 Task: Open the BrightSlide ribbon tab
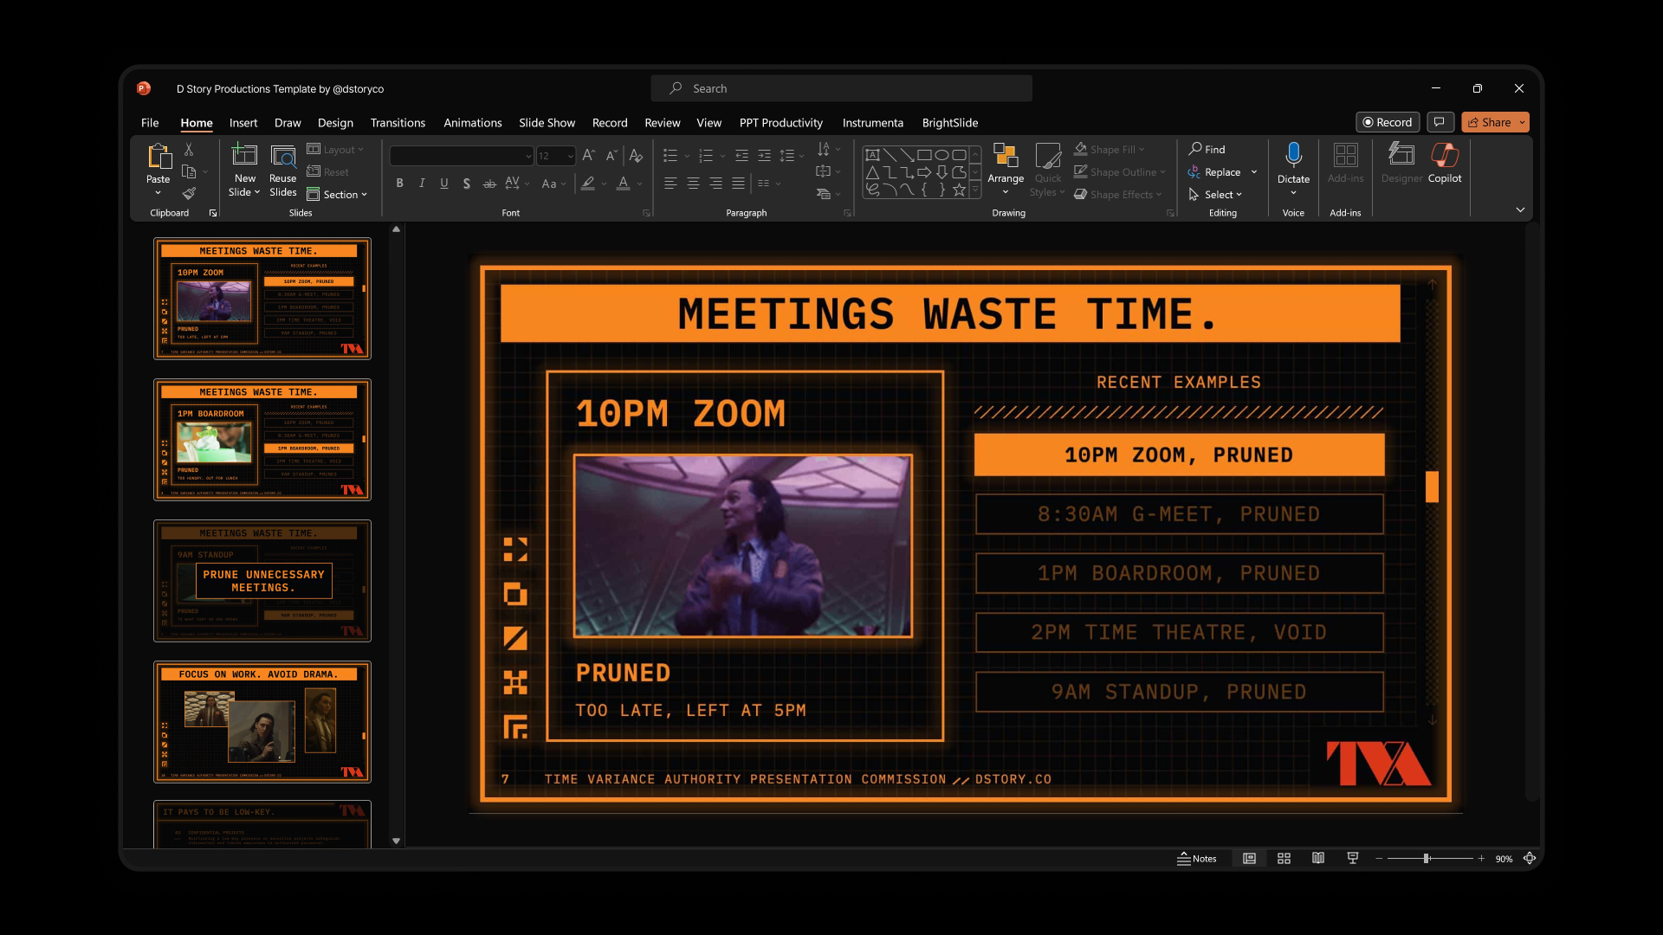pyautogui.click(x=950, y=122)
